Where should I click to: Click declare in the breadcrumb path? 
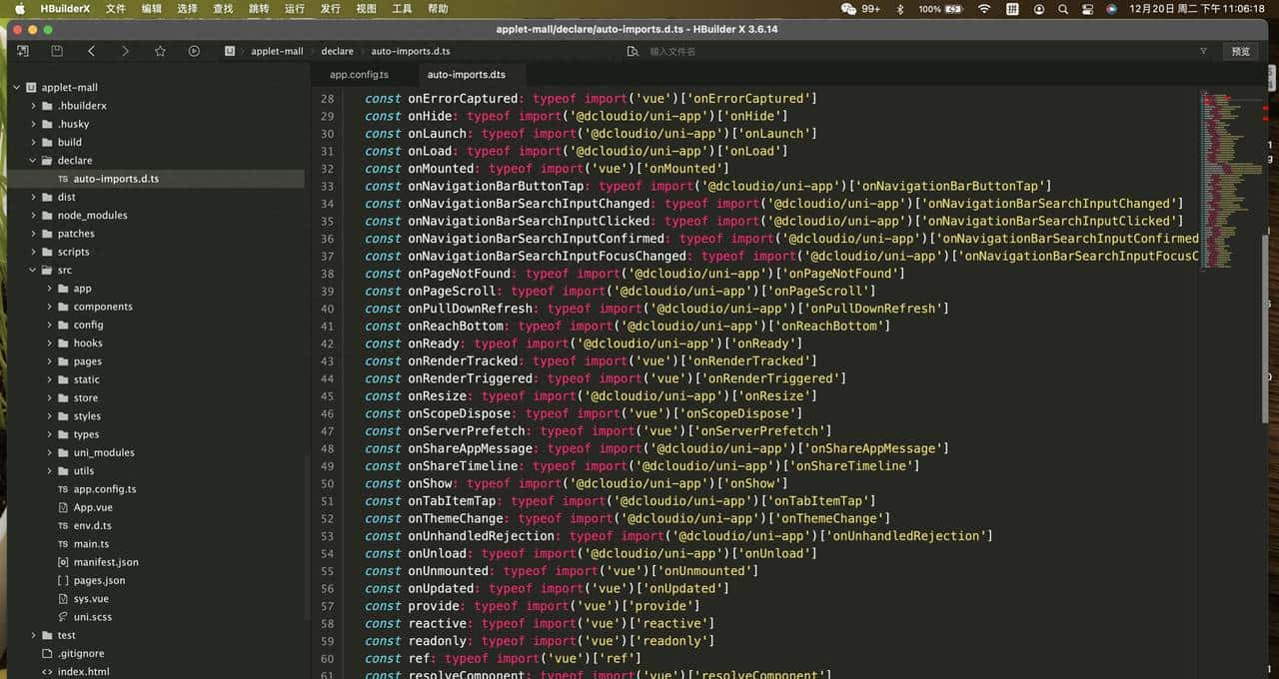[x=337, y=51]
